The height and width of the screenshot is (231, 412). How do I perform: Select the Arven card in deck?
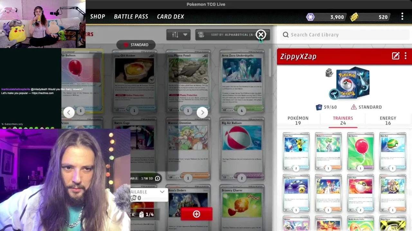393,193
